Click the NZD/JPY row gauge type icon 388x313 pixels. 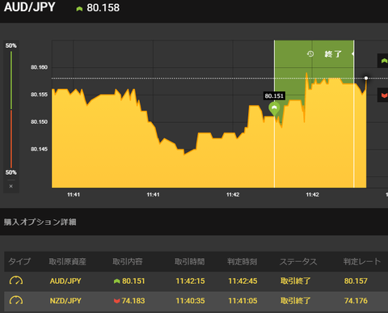[x=16, y=301]
